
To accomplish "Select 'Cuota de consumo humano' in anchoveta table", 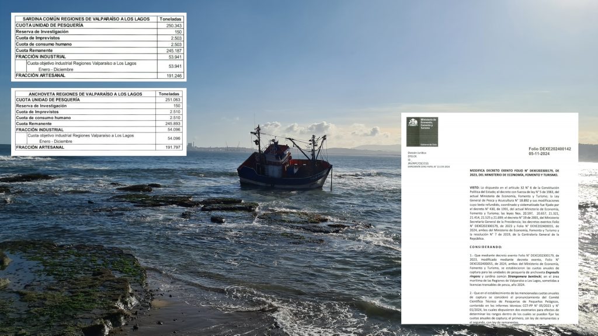I will 44,117.
